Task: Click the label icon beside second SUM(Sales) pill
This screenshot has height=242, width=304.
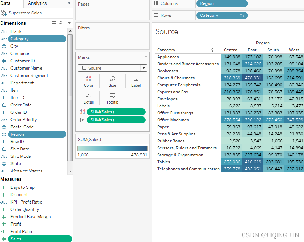Action: tap(82, 120)
